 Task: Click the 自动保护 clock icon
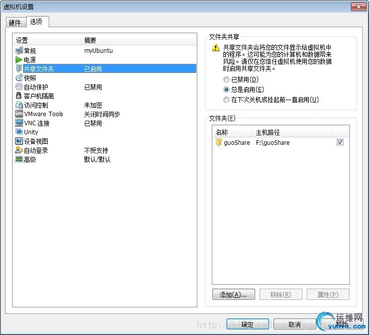19,87
